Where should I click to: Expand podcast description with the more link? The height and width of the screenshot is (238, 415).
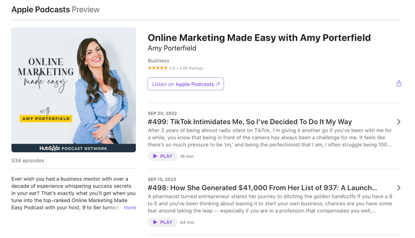tap(130, 208)
